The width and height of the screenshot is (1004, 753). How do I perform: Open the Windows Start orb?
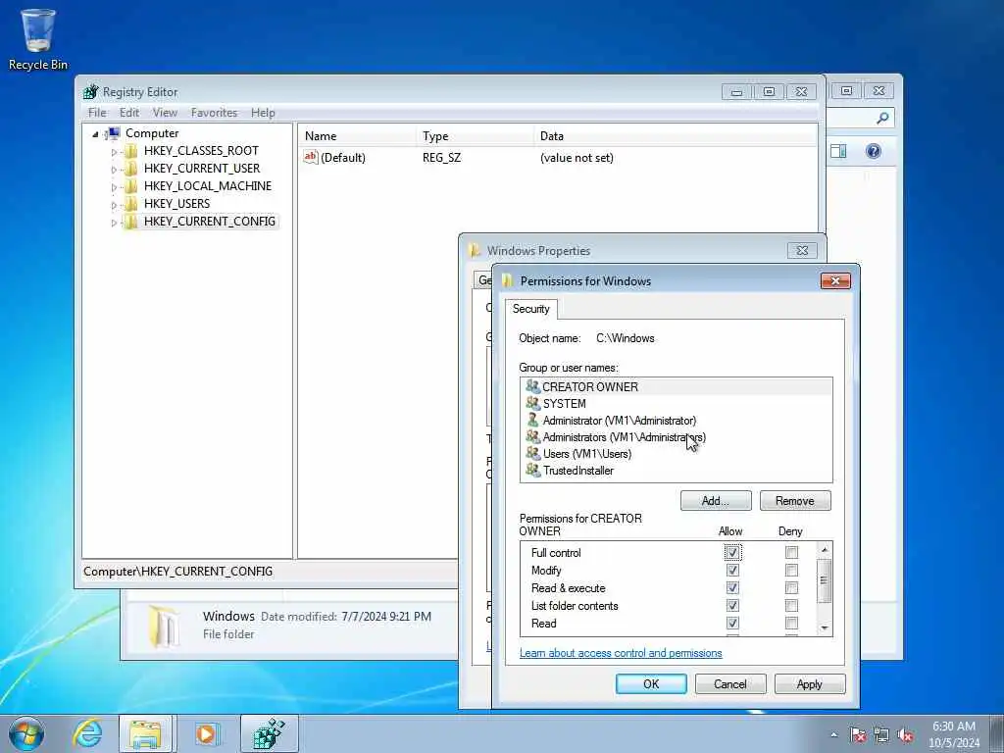pyautogui.click(x=26, y=733)
